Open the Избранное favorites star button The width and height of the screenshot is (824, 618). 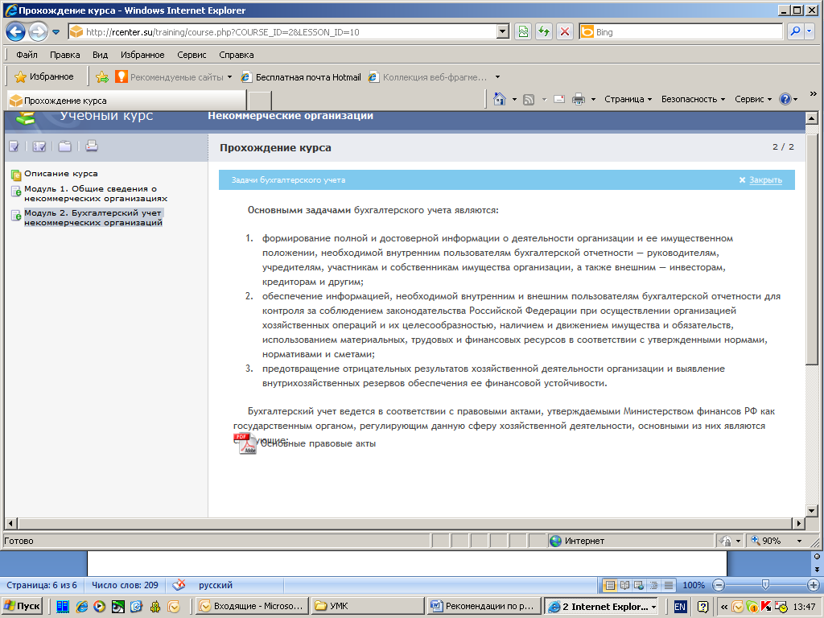pos(44,76)
